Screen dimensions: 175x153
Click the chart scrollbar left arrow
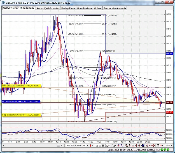coord(4,145)
